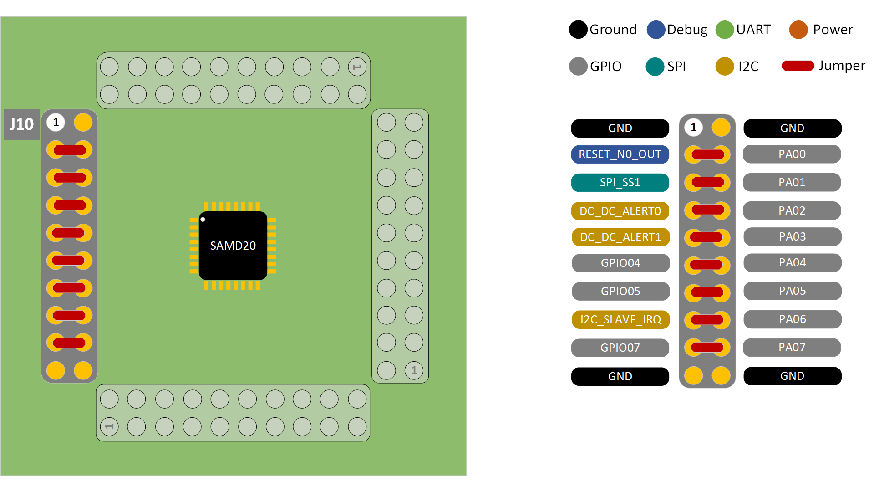874x492 pixels.
Task: Toggle the topmost jumper on the J10 header
Action: coord(69,149)
